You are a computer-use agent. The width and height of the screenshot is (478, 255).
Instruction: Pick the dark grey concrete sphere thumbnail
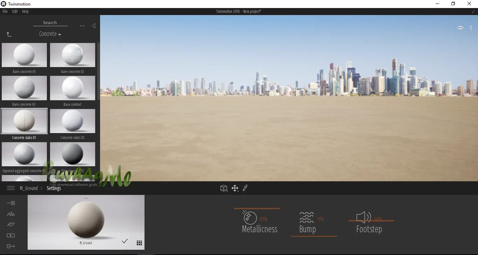tap(72, 154)
